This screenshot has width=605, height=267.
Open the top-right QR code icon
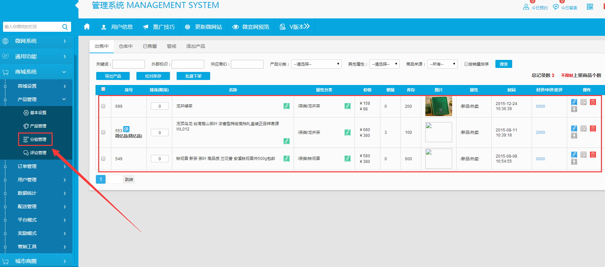pyautogui.click(x=590, y=7)
